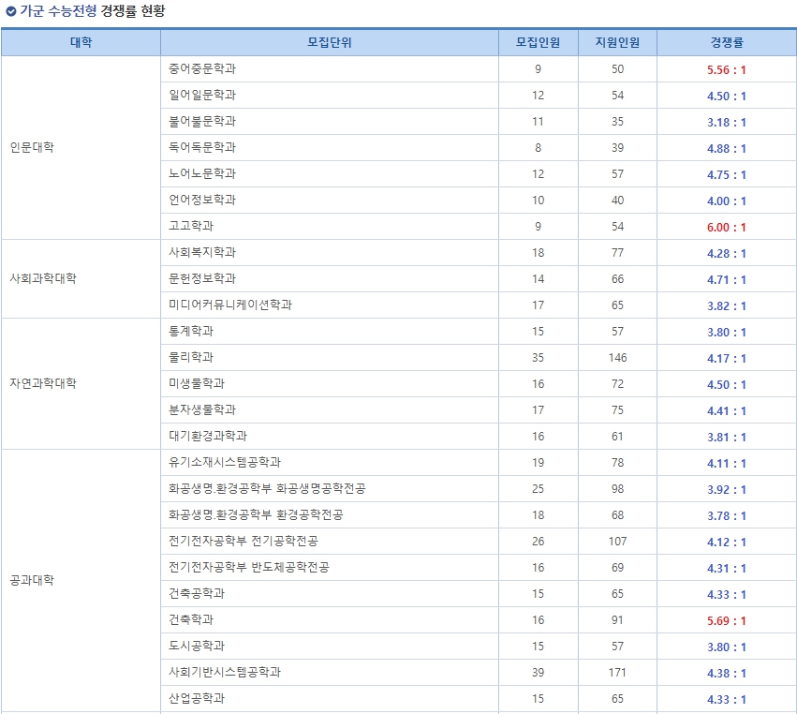Click applicant count 146 for 물리학과

(x=617, y=358)
